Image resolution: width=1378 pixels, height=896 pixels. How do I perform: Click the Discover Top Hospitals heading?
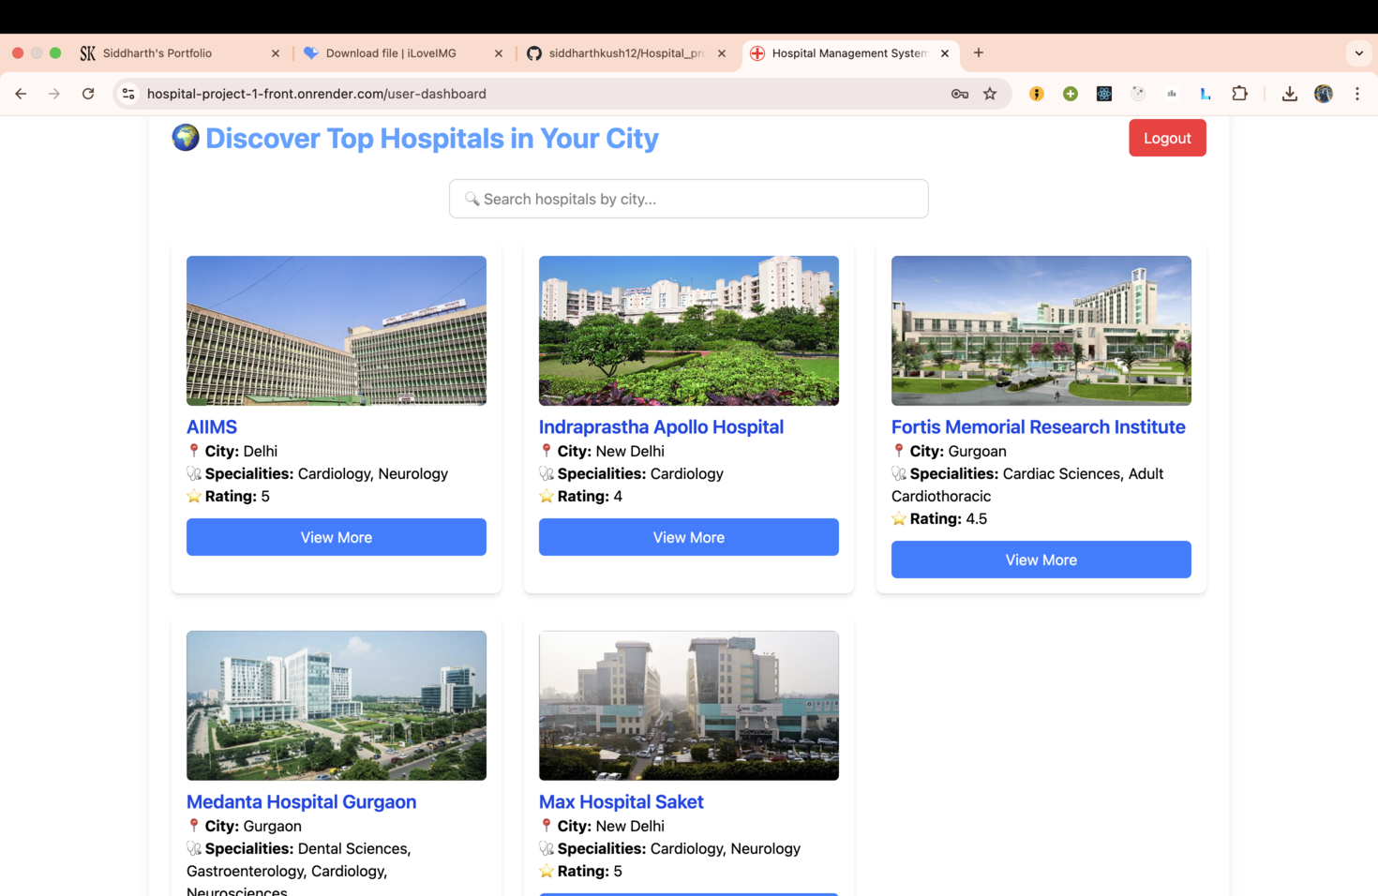tap(432, 139)
